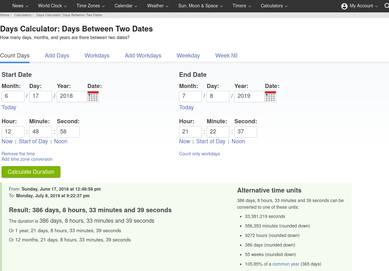Go to Home in the breadcrumb

[5, 15]
